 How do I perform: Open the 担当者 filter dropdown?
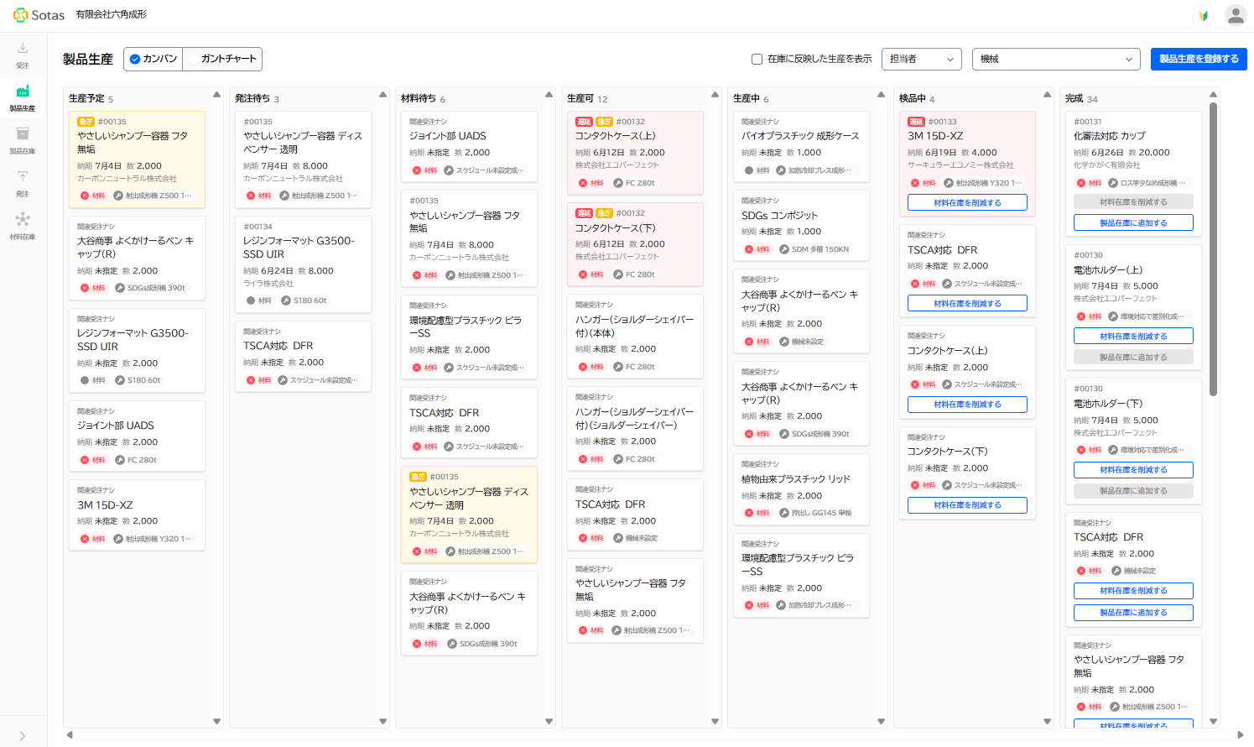pos(921,59)
